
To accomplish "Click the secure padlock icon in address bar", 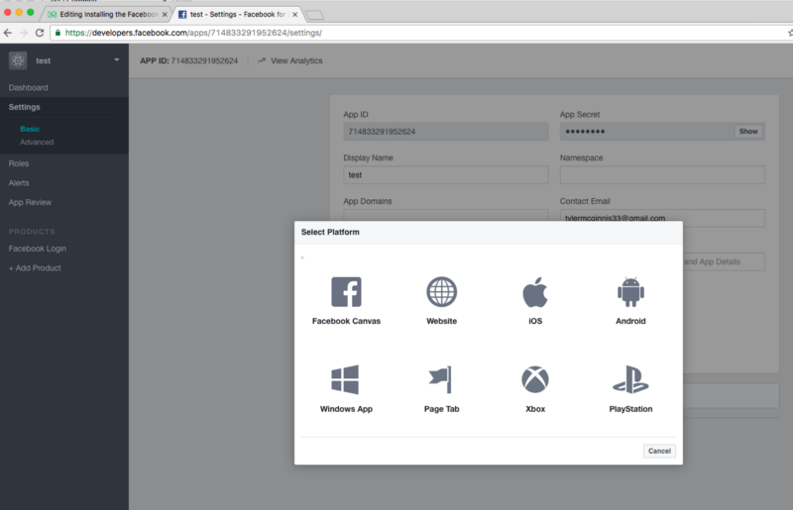I will (57, 33).
